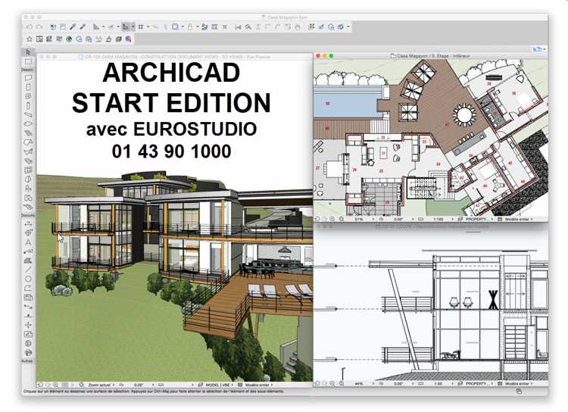Click the previous zoom icon in floor plan bottom bar
This screenshot has width=568, height=412.
[x=317, y=219]
